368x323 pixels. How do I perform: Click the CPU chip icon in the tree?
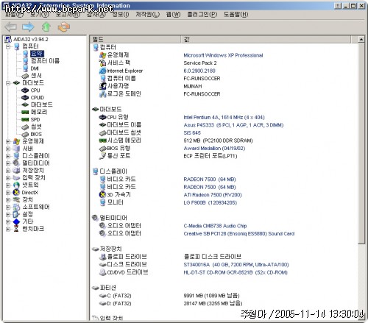25,90
